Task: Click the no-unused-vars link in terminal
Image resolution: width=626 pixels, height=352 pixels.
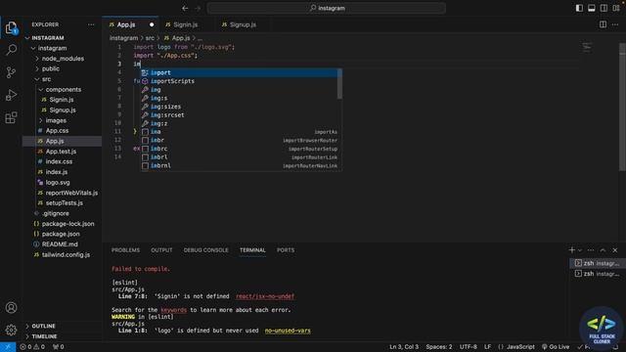Action: click(288, 330)
